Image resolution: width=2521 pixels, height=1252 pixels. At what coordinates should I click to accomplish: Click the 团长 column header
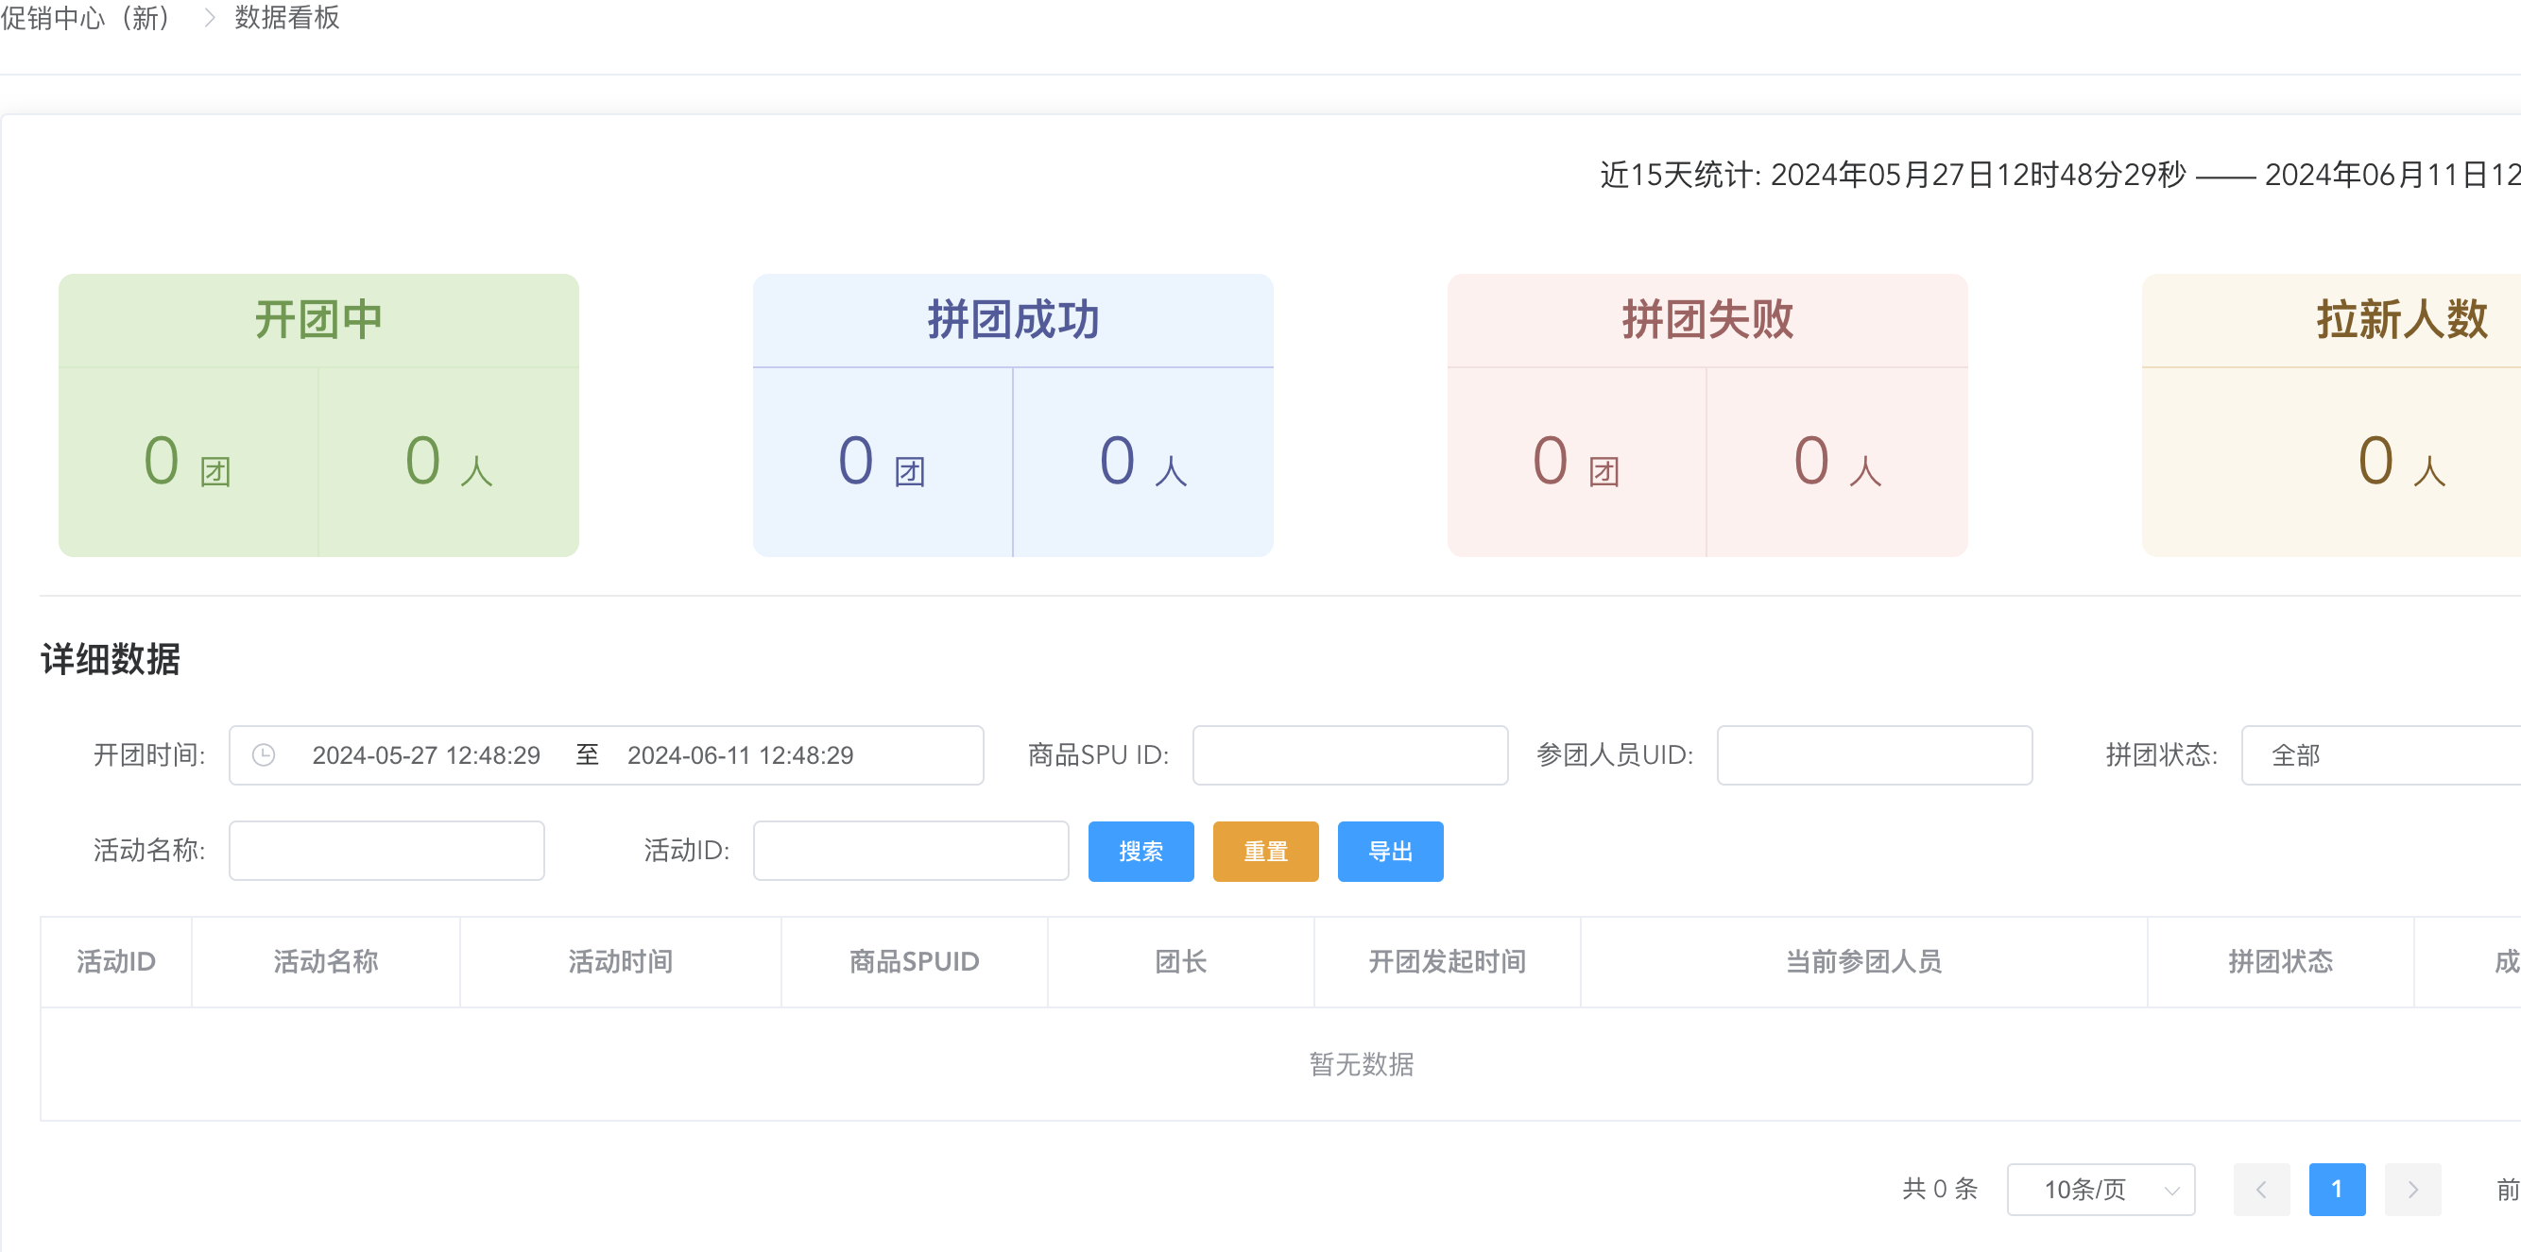click(1180, 961)
